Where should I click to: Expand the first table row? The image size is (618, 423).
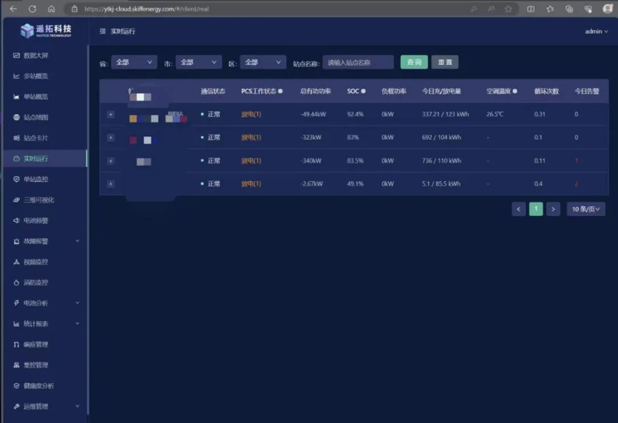(110, 114)
